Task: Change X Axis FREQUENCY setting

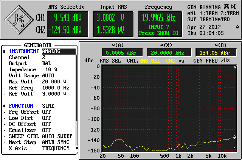Action: coord(56,148)
